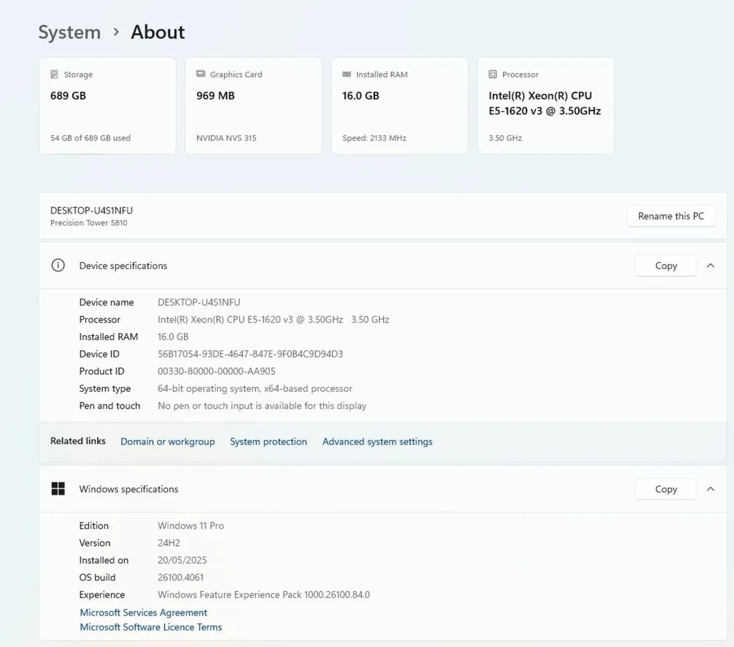The width and height of the screenshot is (734, 647).
Task: Click the About page title
Action: coord(158,32)
